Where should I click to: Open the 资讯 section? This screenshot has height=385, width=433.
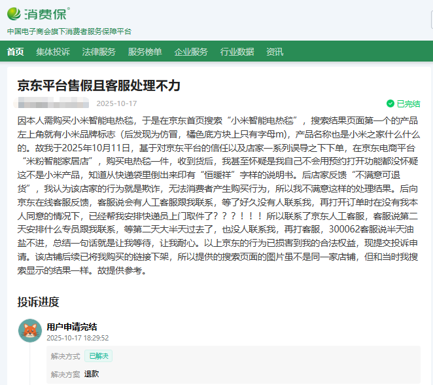point(275,52)
